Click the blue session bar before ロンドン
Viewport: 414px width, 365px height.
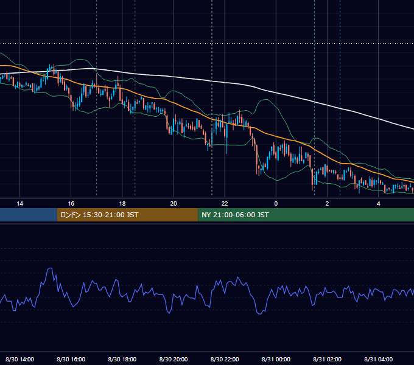pyautogui.click(x=29, y=215)
